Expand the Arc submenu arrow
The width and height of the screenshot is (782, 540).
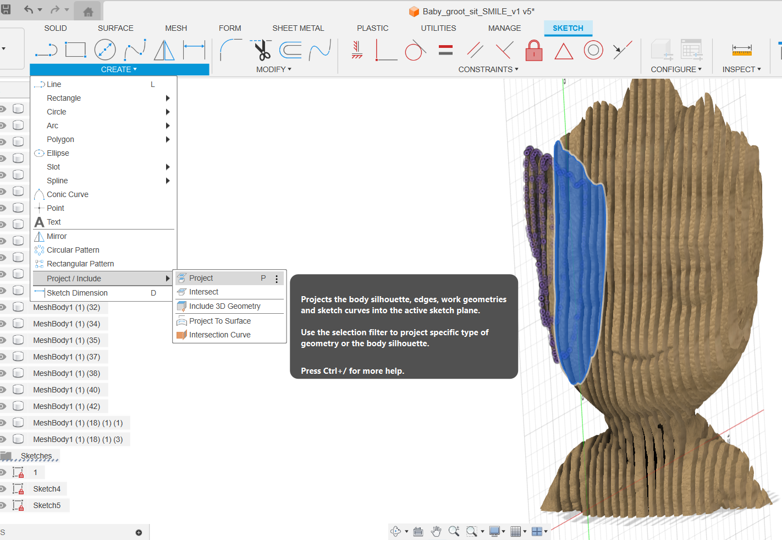(x=168, y=126)
